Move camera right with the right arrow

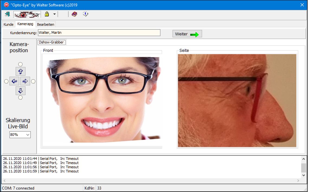point(25,81)
